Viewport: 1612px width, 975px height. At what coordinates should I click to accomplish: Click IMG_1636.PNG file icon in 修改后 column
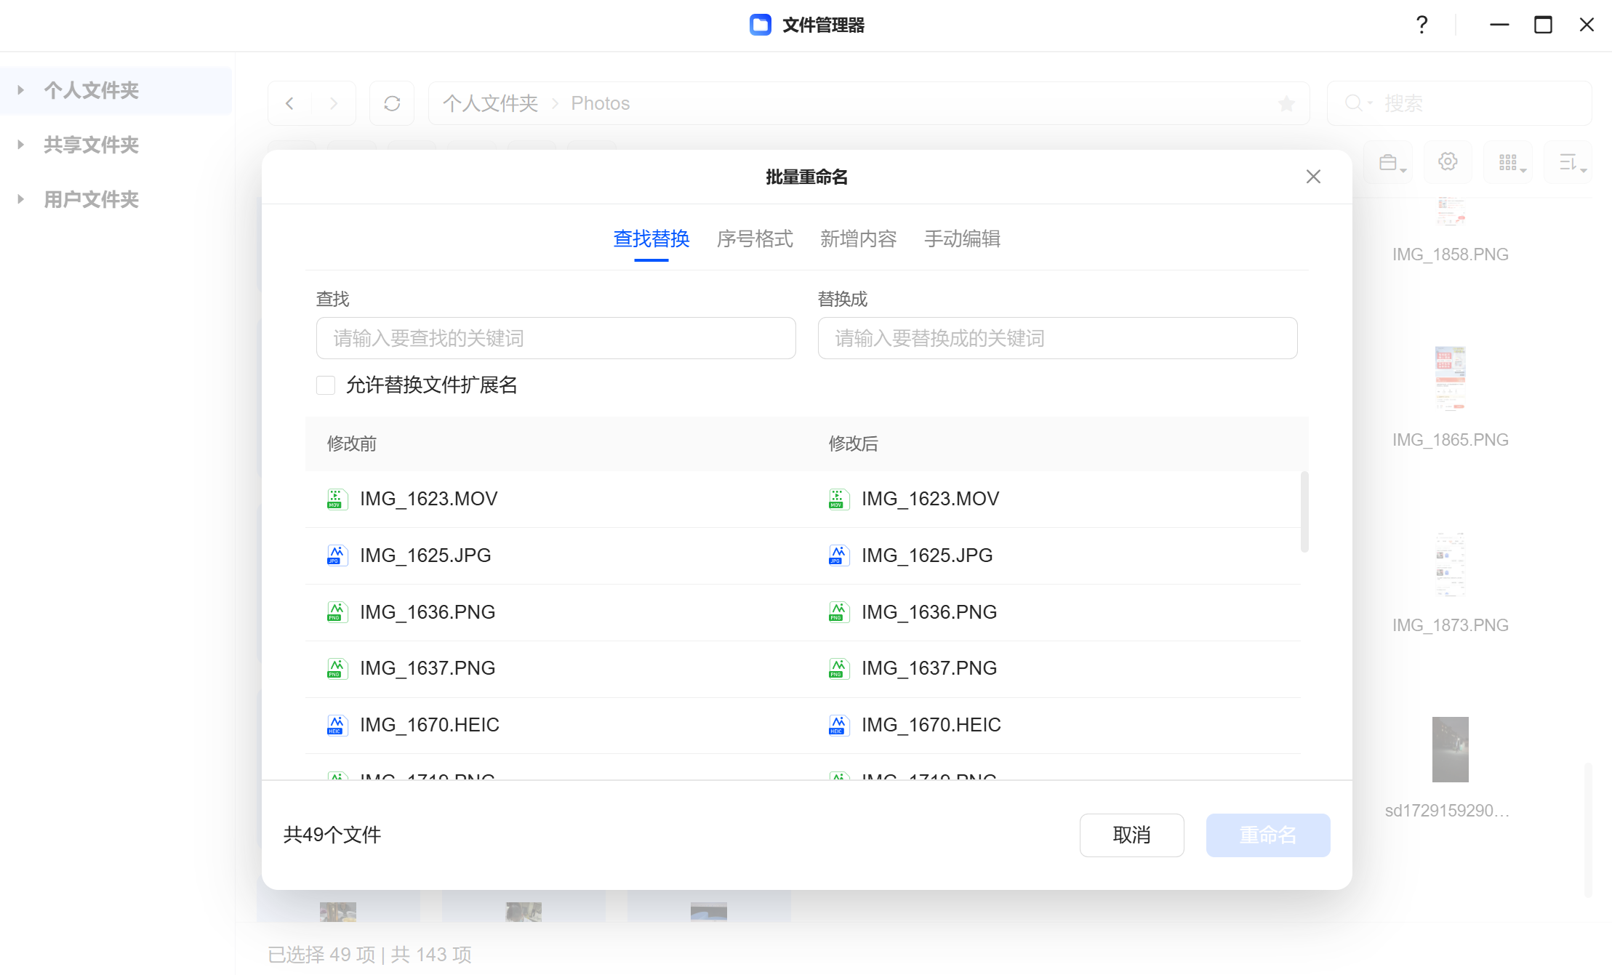coord(838,612)
